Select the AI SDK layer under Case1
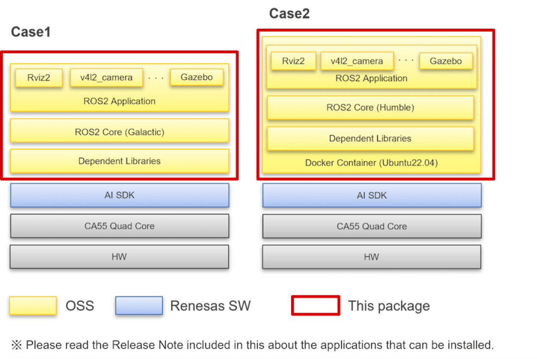 (119, 195)
